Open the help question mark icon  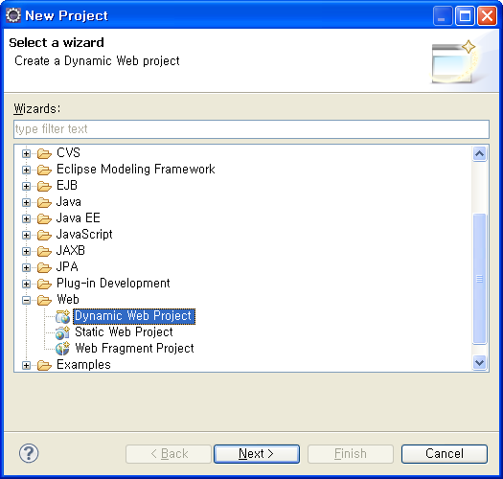click(x=29, y=453)
